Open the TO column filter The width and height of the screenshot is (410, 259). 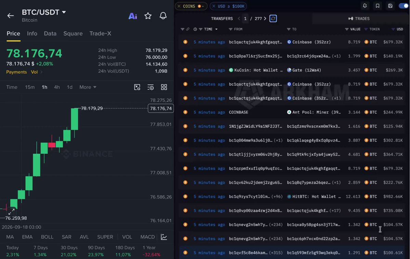tap(289, 29)
